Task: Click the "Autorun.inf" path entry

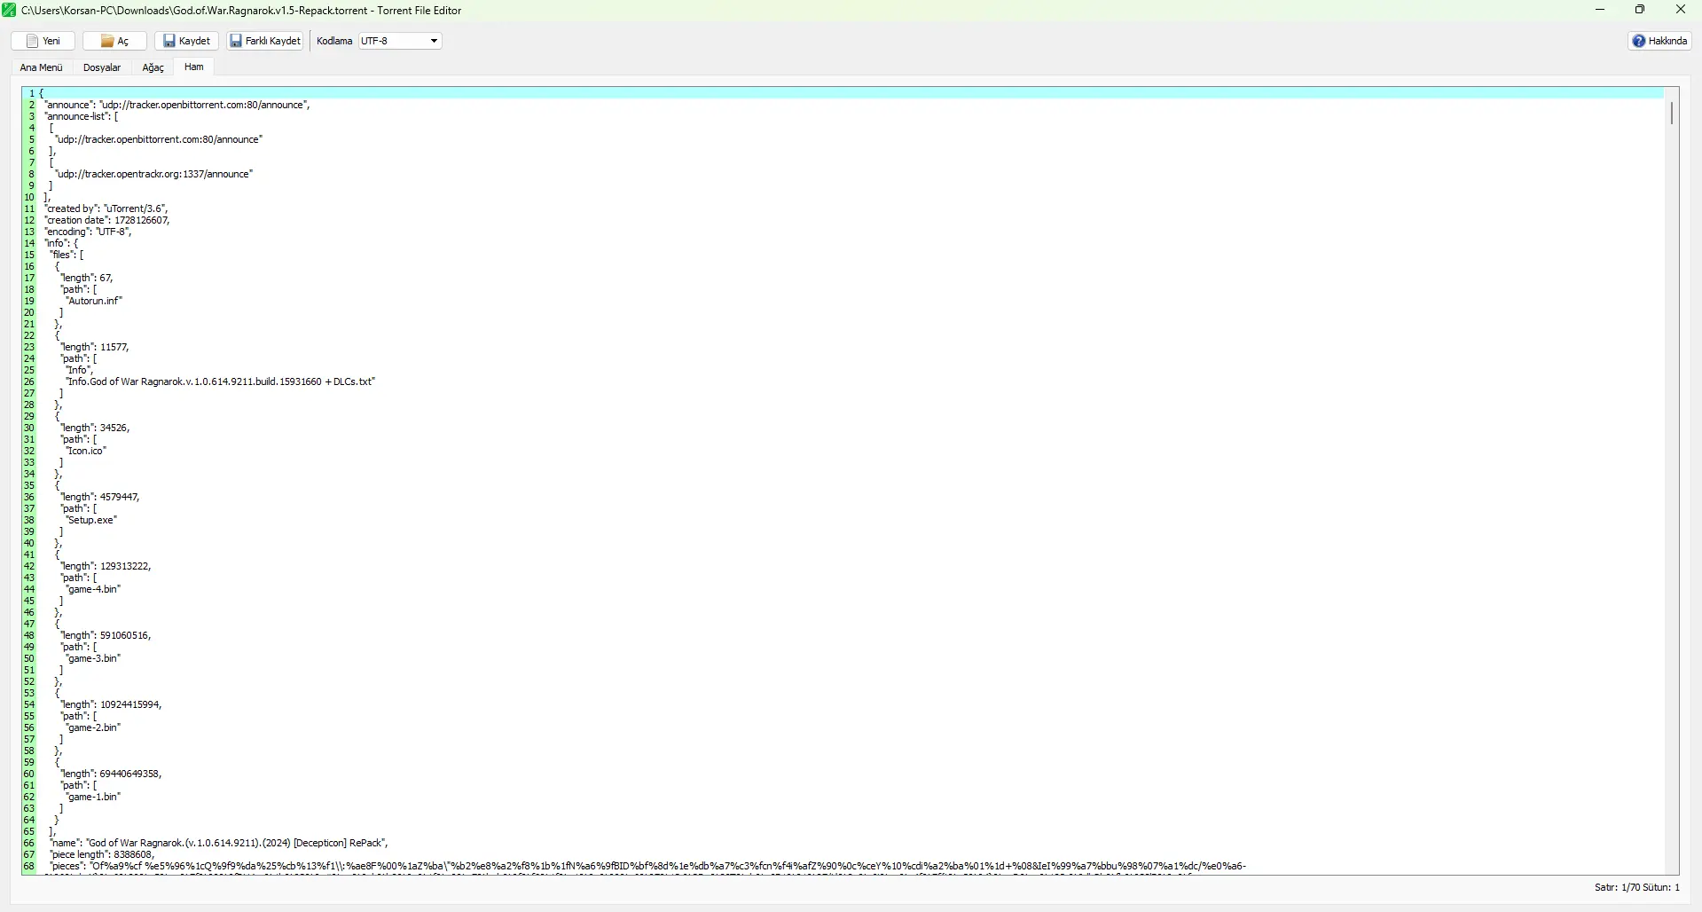Action: pos(94,301)
